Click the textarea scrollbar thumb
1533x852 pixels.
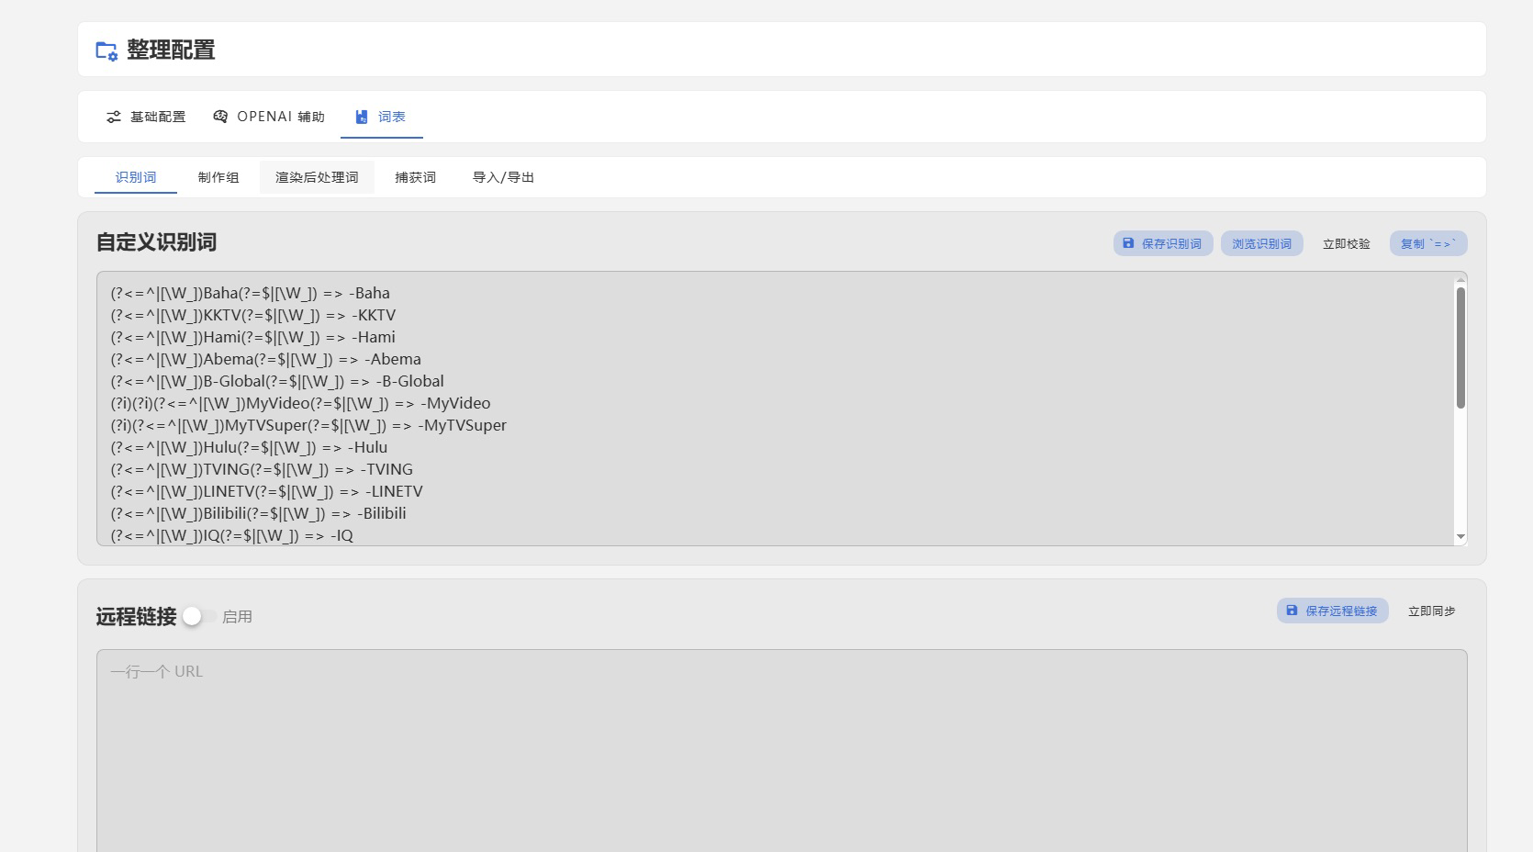point(1460,347)
